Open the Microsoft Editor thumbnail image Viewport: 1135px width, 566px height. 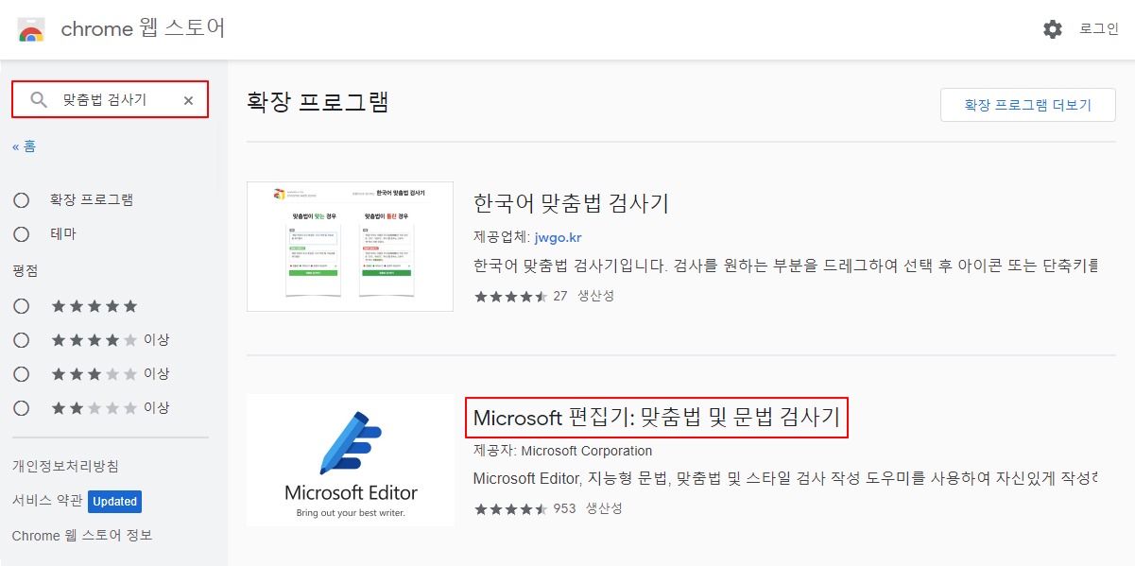click(x=350, y=460)
